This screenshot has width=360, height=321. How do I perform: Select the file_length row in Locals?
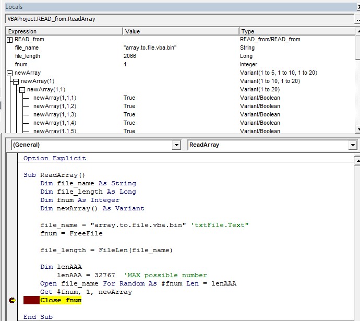click(180, 56)
